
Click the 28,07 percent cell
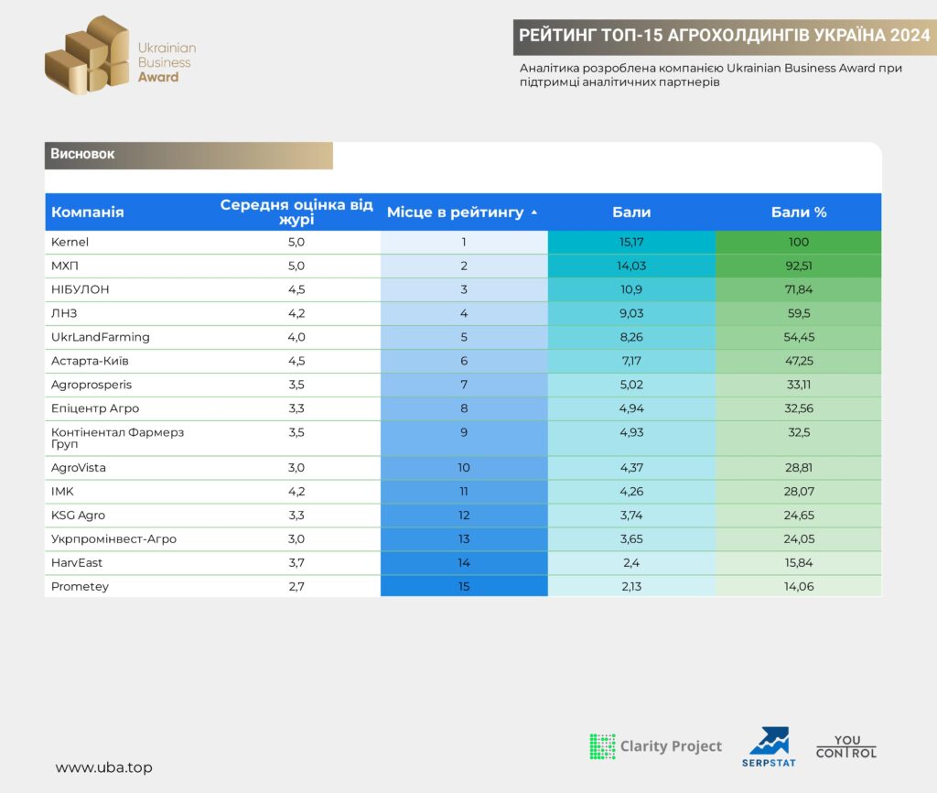pos(799,492)
